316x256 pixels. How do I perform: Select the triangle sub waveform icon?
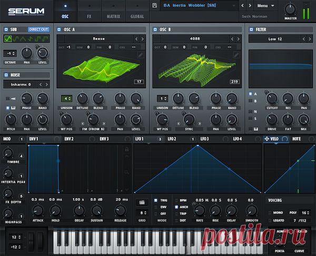pos(23,39)
